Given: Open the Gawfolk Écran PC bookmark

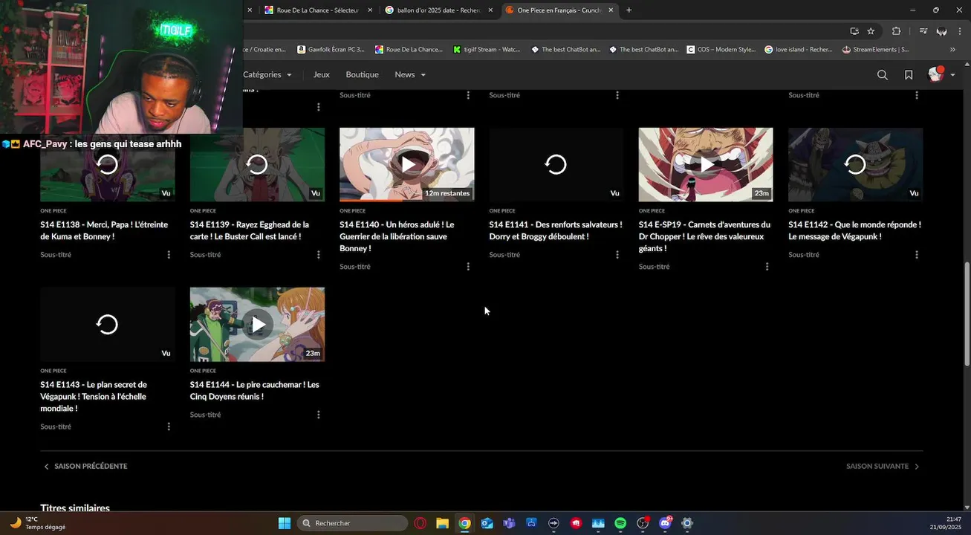Looking at the screenshot, I should pyautogui.click(x=331, y=50).
